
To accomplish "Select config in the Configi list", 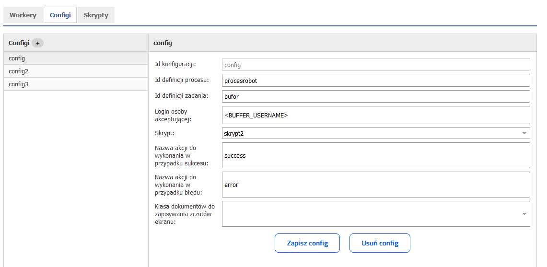I will (76, 58).
